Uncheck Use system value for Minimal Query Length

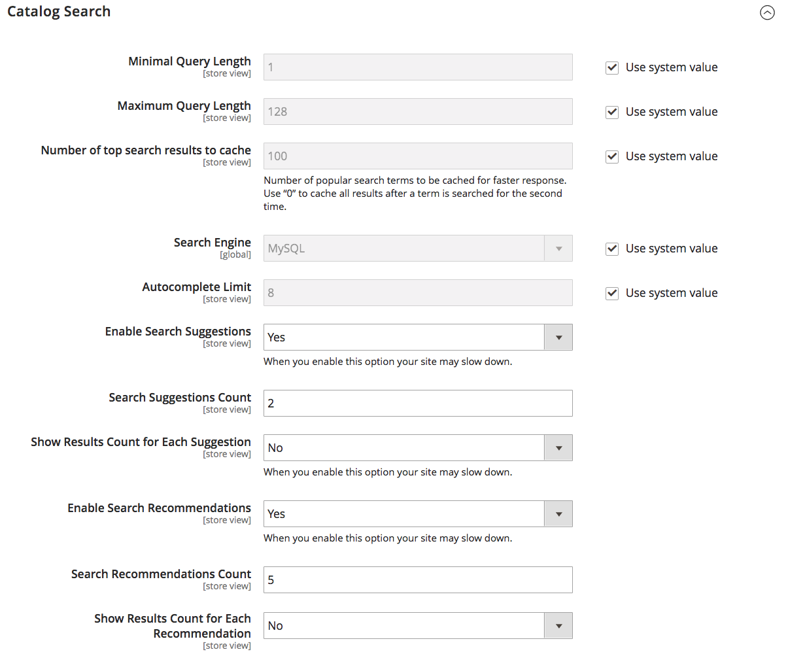[611, 67]
